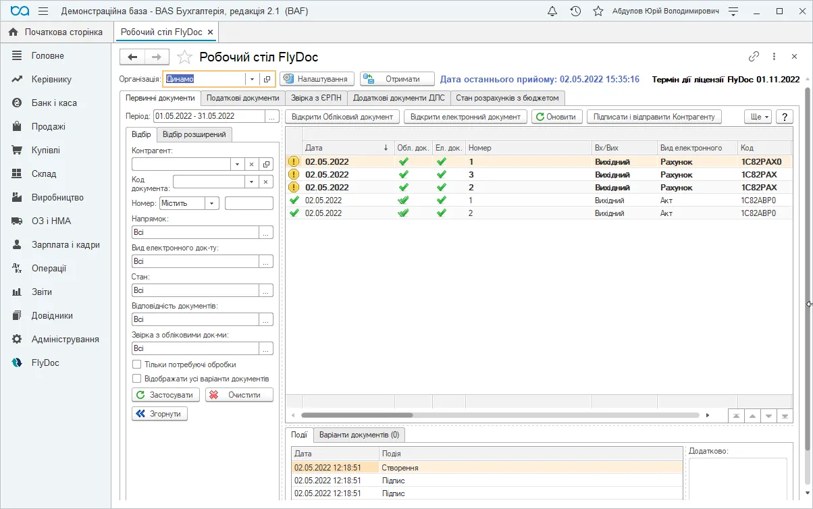This screenshot has width=813, height=509.
Task: Add Робочий стіл FlyDoc to favorites star
Action: click(x=184, y=57)
